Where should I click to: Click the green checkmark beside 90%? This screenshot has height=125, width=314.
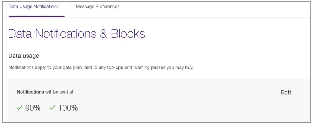[x=20, y=108]
